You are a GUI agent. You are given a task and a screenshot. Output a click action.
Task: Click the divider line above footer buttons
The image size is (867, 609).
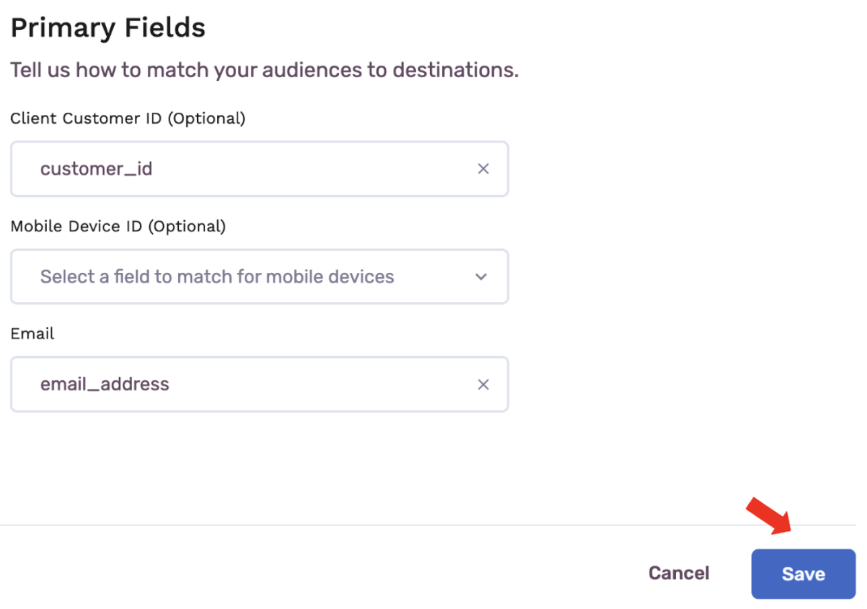pyautogui.click(x=428, y=524)
